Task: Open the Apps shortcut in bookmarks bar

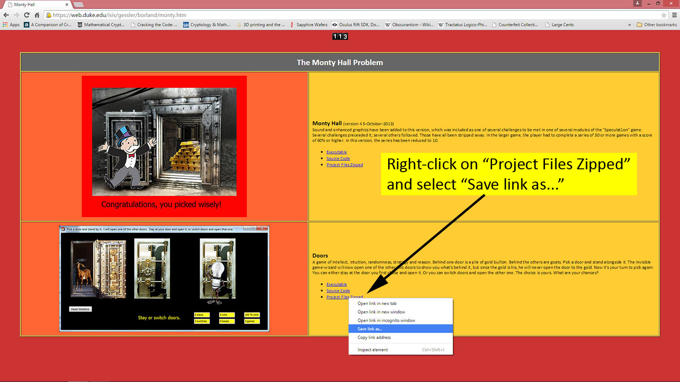Action: [x=11, y=25]
